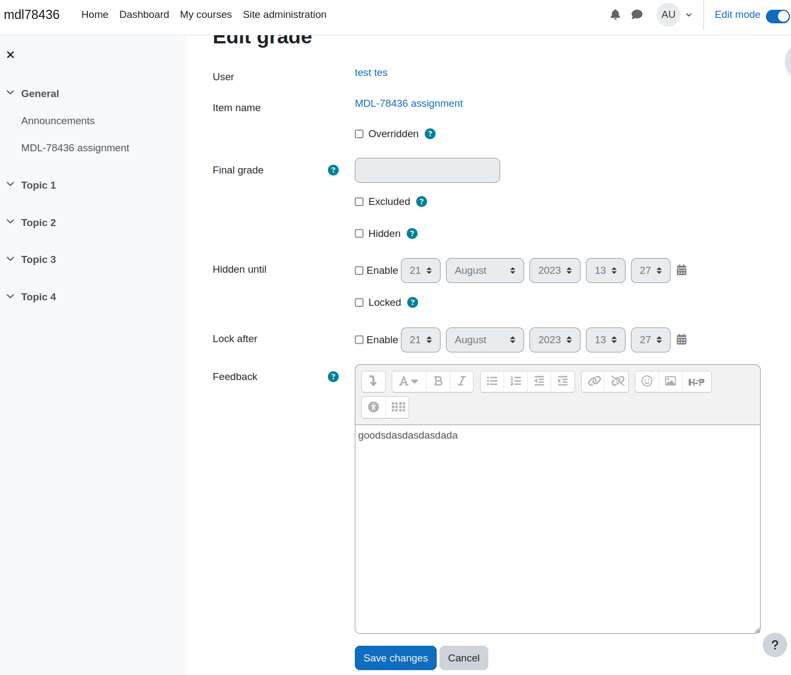Insert or edit image
The height and width of the screenshot is (675, 791).
tap(671, 382)
